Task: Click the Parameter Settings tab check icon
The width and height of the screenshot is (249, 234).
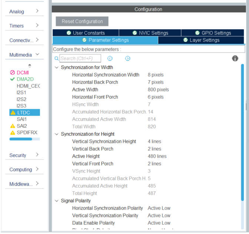Action: [84, 40]
